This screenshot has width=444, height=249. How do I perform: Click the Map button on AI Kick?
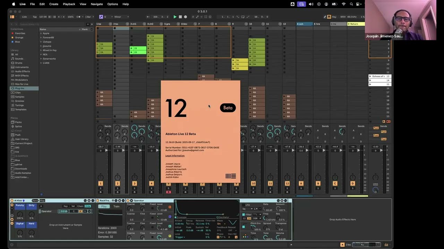[42, 201]
